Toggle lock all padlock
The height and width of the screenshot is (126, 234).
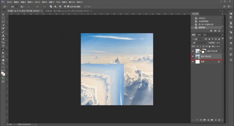[209, 46]
